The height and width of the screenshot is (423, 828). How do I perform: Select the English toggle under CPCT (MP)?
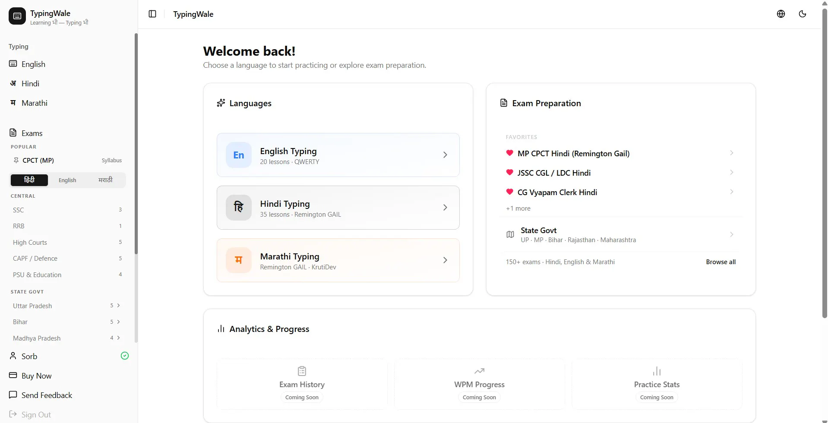(x=67, y=180)
